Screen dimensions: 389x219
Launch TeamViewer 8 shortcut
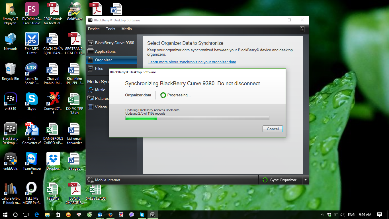[32, 163]
